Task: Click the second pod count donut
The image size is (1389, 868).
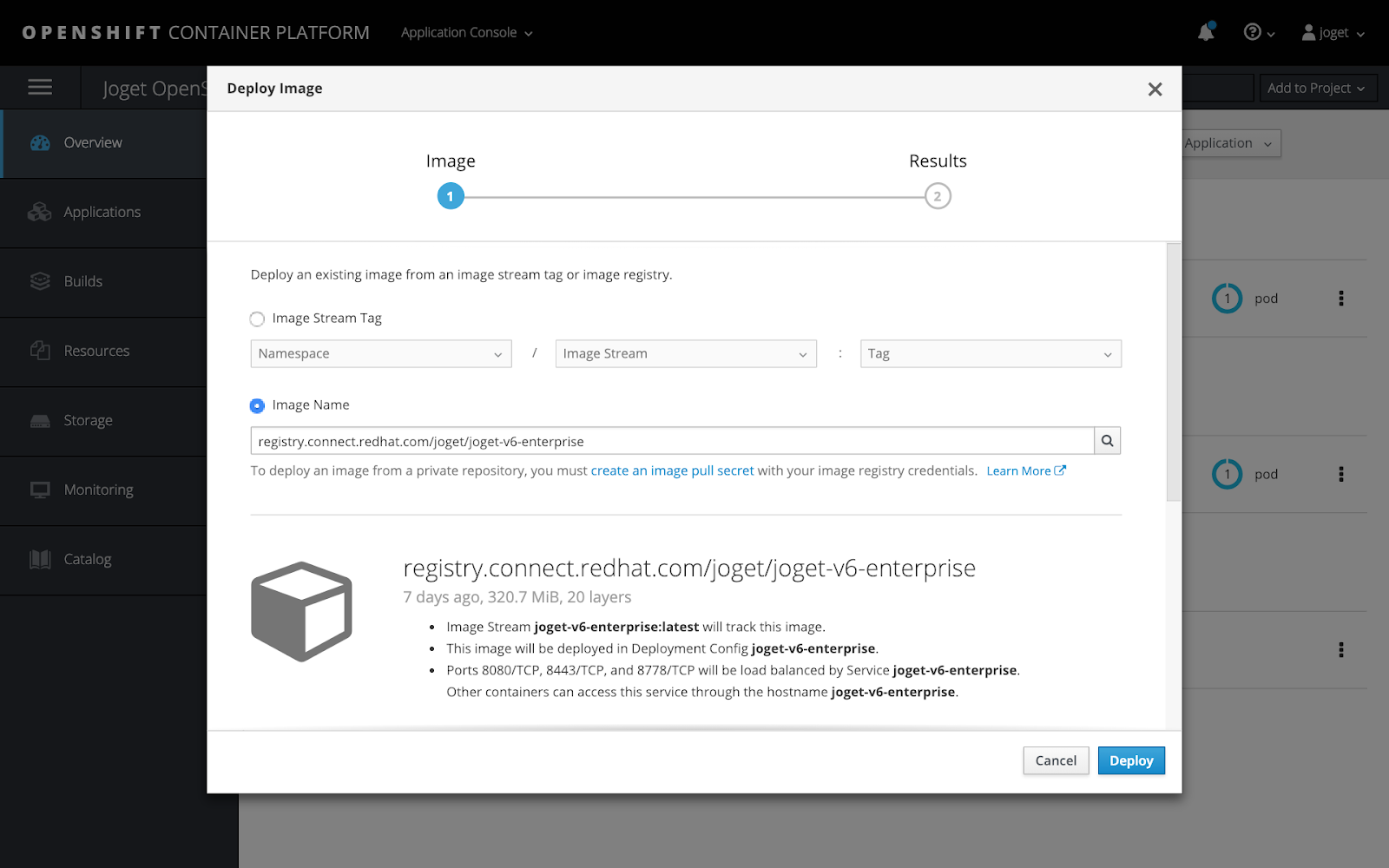Action: coord(1227,474)
